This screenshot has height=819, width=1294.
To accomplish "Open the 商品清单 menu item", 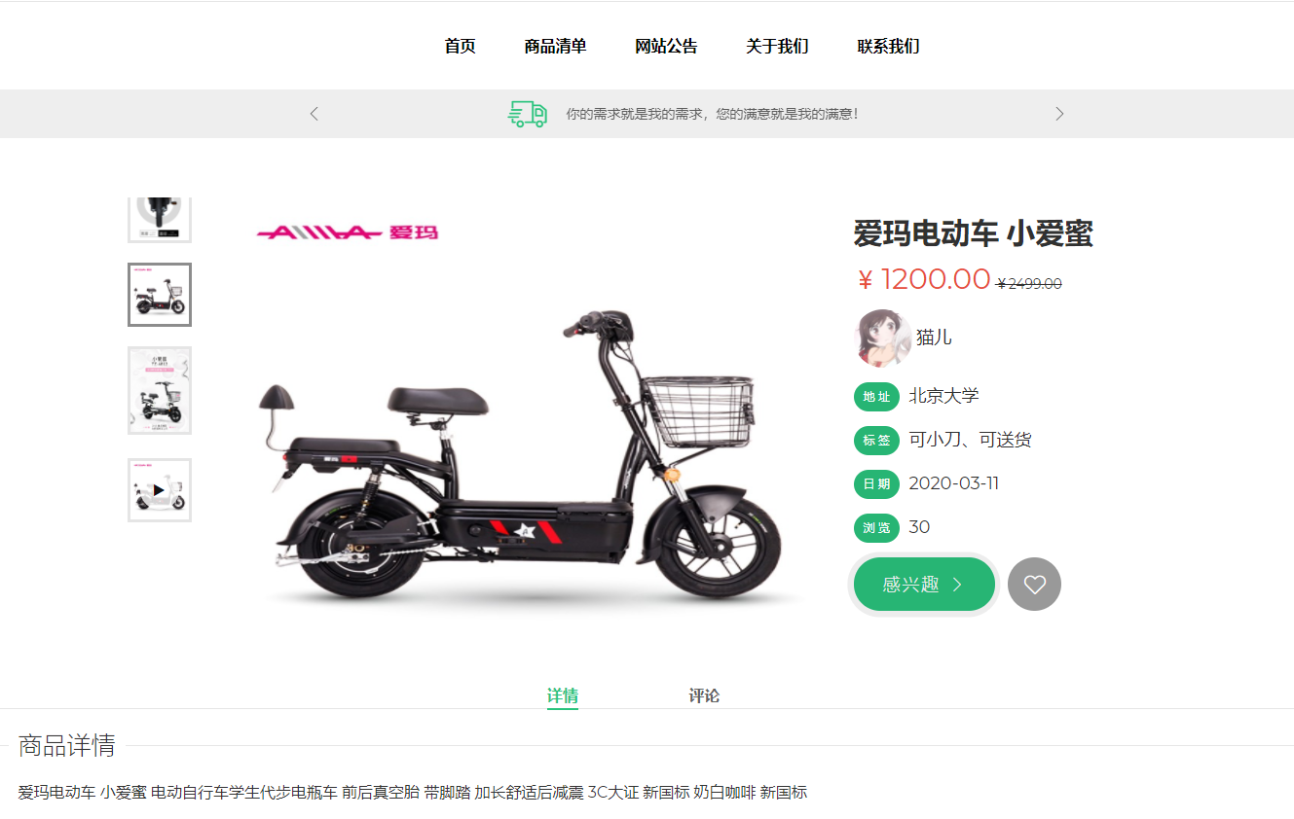I will (x=555, y=46).
